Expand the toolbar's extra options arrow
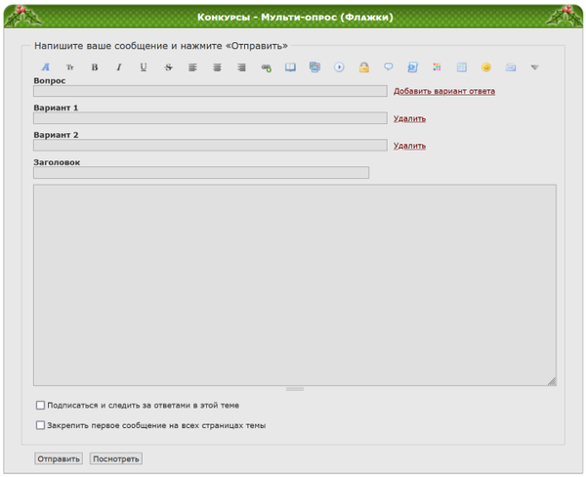 point(534,67)
